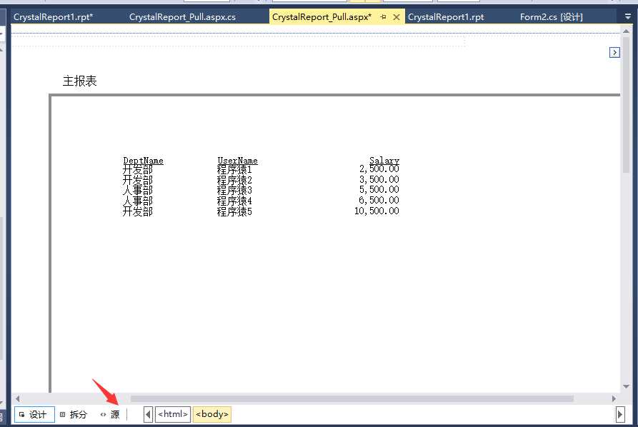Click the vertical scrollbar down arrow

[626, 386]
